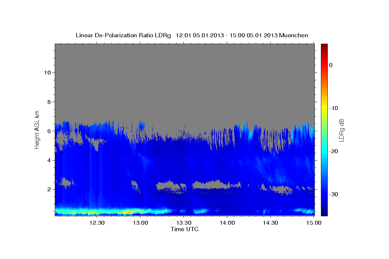Select the 13:30 time tick label

tap(183, 223)
